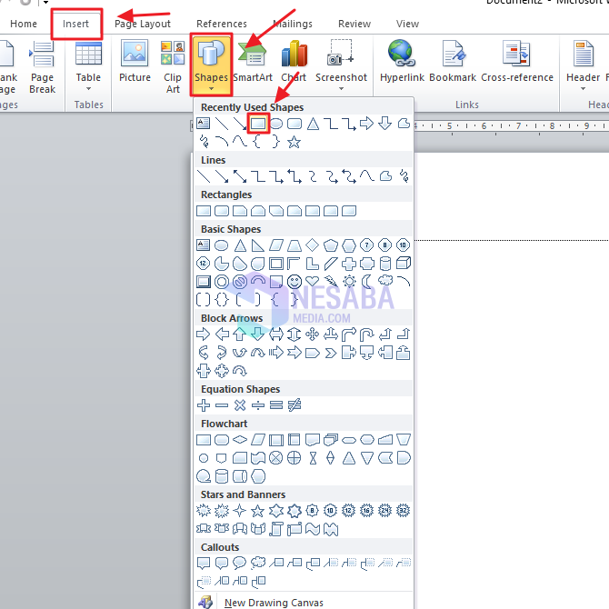Choose left arrow in Block Arrows
Viewport: 609px width, 609px height.
tap(222, 334)
